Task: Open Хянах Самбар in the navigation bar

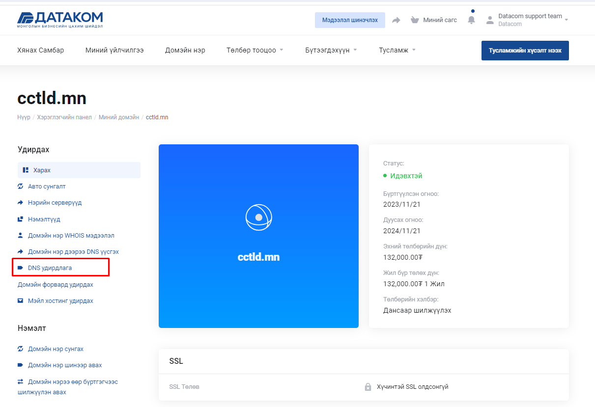Action: [x=40, y=50]
